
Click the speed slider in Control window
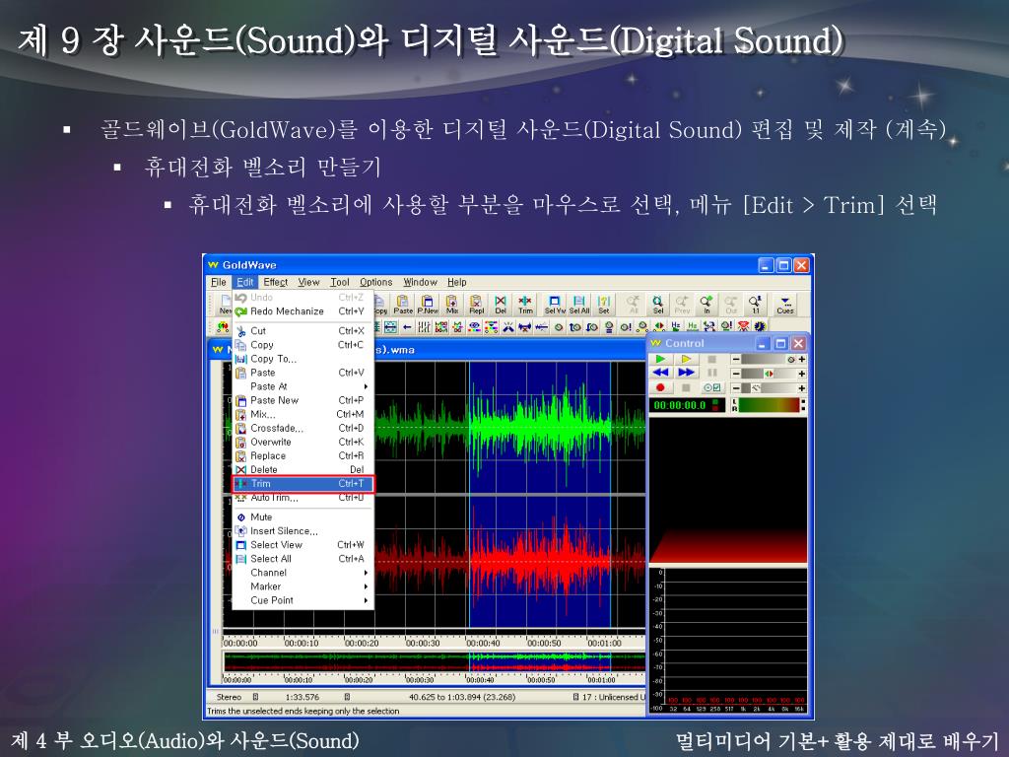[x=769, y=388]
